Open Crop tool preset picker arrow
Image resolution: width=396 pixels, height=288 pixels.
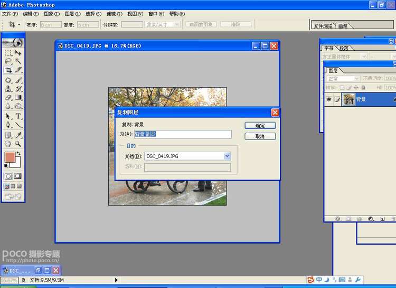click(x=19, y=25)
